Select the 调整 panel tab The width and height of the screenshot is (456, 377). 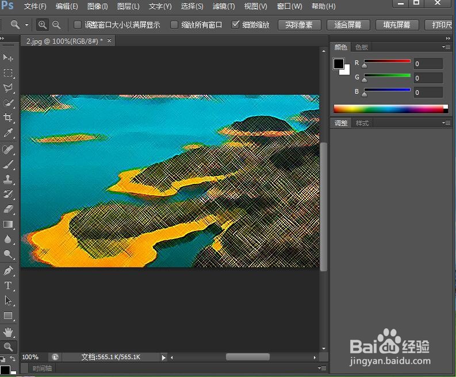point(340,123)
